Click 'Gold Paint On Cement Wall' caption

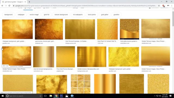(107, 41)
